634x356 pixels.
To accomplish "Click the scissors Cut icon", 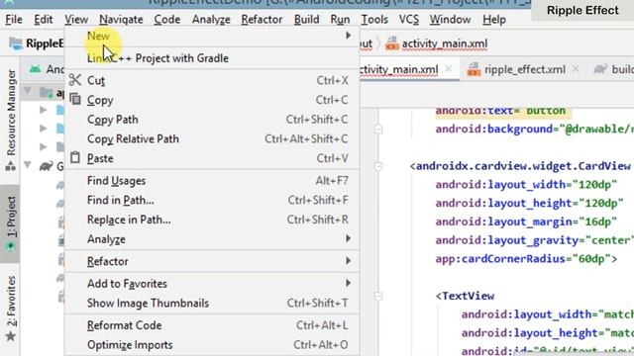I will pyautogui.click(x=75, y=80).
